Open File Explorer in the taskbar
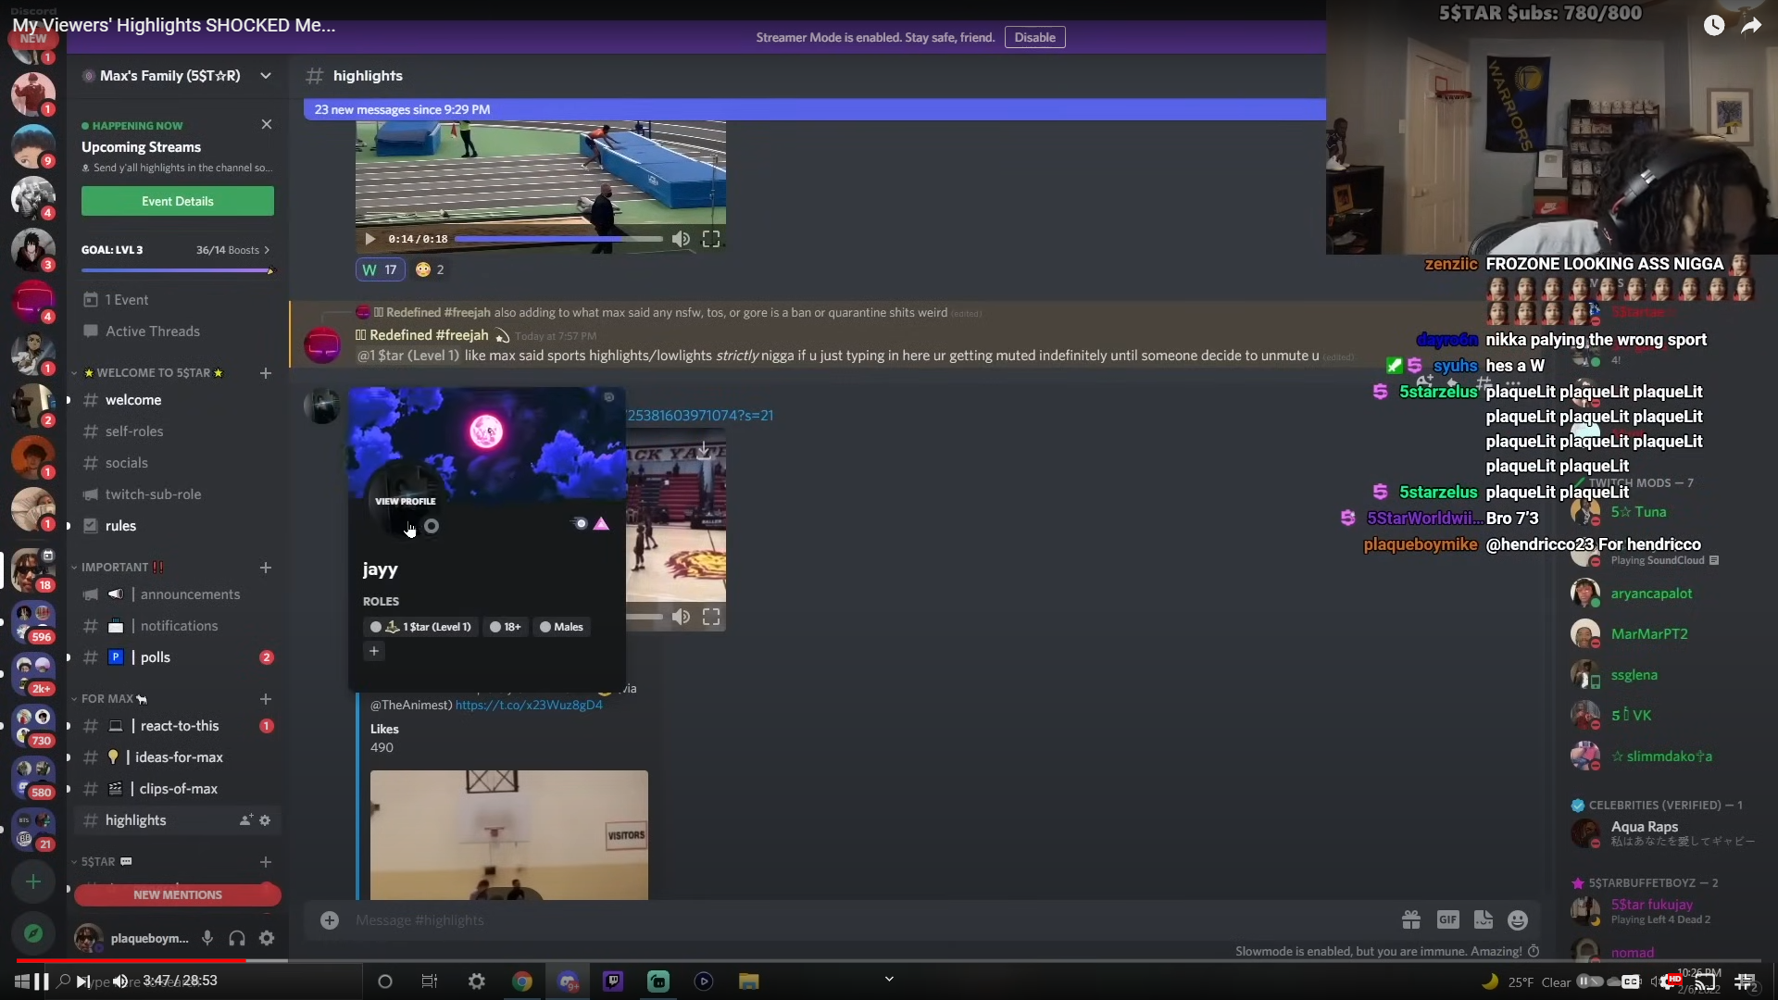 [749, 981]
